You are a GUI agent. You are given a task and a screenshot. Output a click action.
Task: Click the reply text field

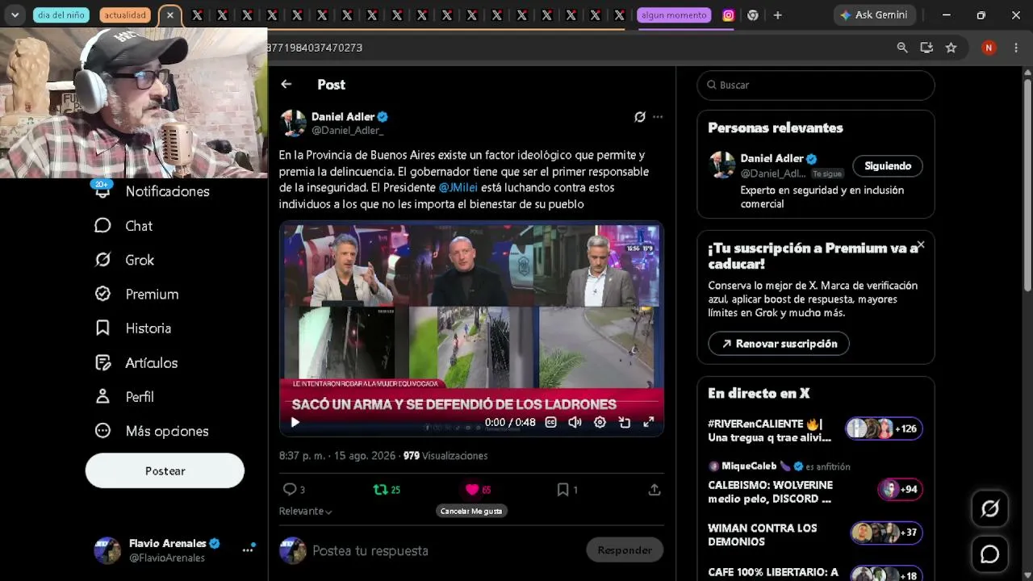(444, 550)
